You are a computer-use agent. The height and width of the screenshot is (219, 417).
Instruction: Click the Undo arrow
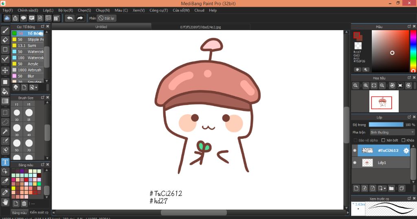pos(70,18)
